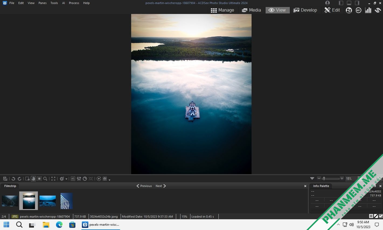Open the Help menu

86,3
